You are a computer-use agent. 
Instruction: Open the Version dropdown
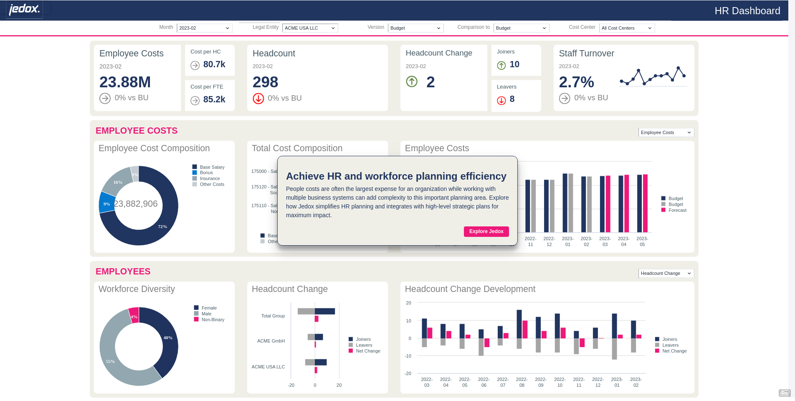(x=415, y=28)
